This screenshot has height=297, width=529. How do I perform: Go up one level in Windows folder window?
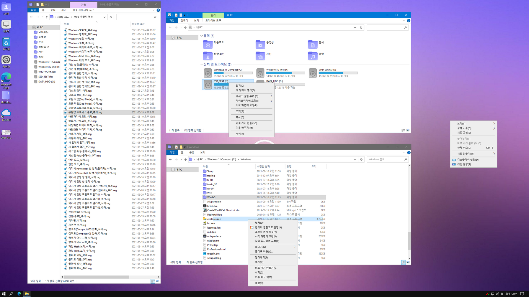(x=185, y=159)
